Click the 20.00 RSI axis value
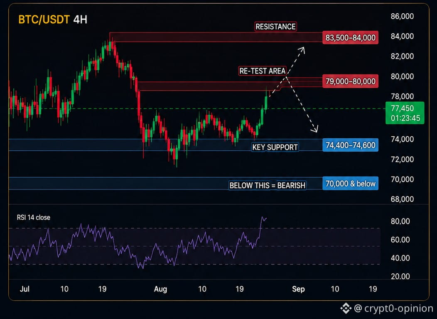 point(400,276)
